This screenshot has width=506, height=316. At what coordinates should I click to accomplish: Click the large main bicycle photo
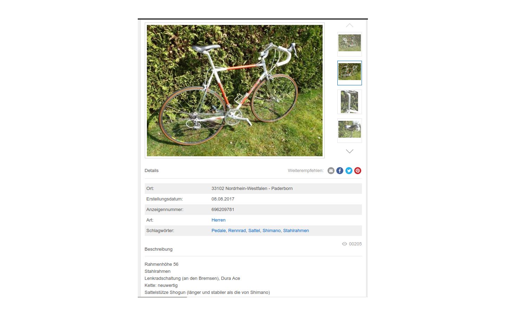pos(235,91)
